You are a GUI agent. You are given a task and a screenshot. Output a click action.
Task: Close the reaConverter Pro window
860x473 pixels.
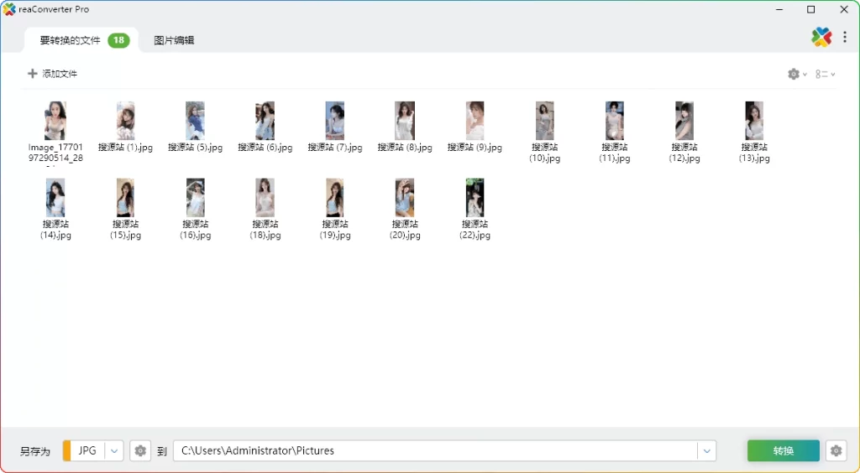point(844,9)
